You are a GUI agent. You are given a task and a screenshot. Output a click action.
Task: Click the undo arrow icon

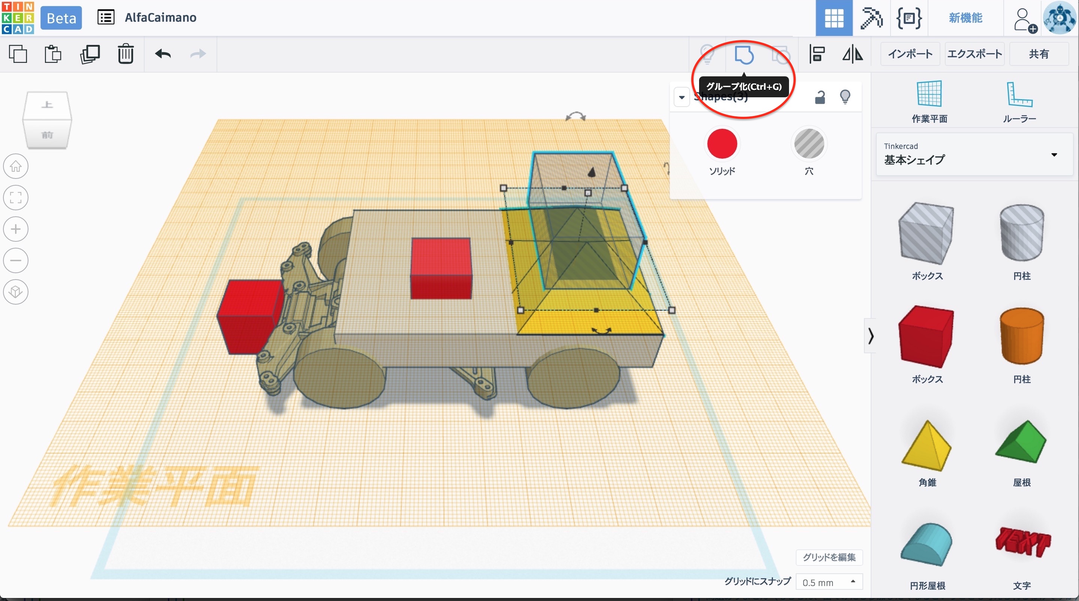pos(163,54)
